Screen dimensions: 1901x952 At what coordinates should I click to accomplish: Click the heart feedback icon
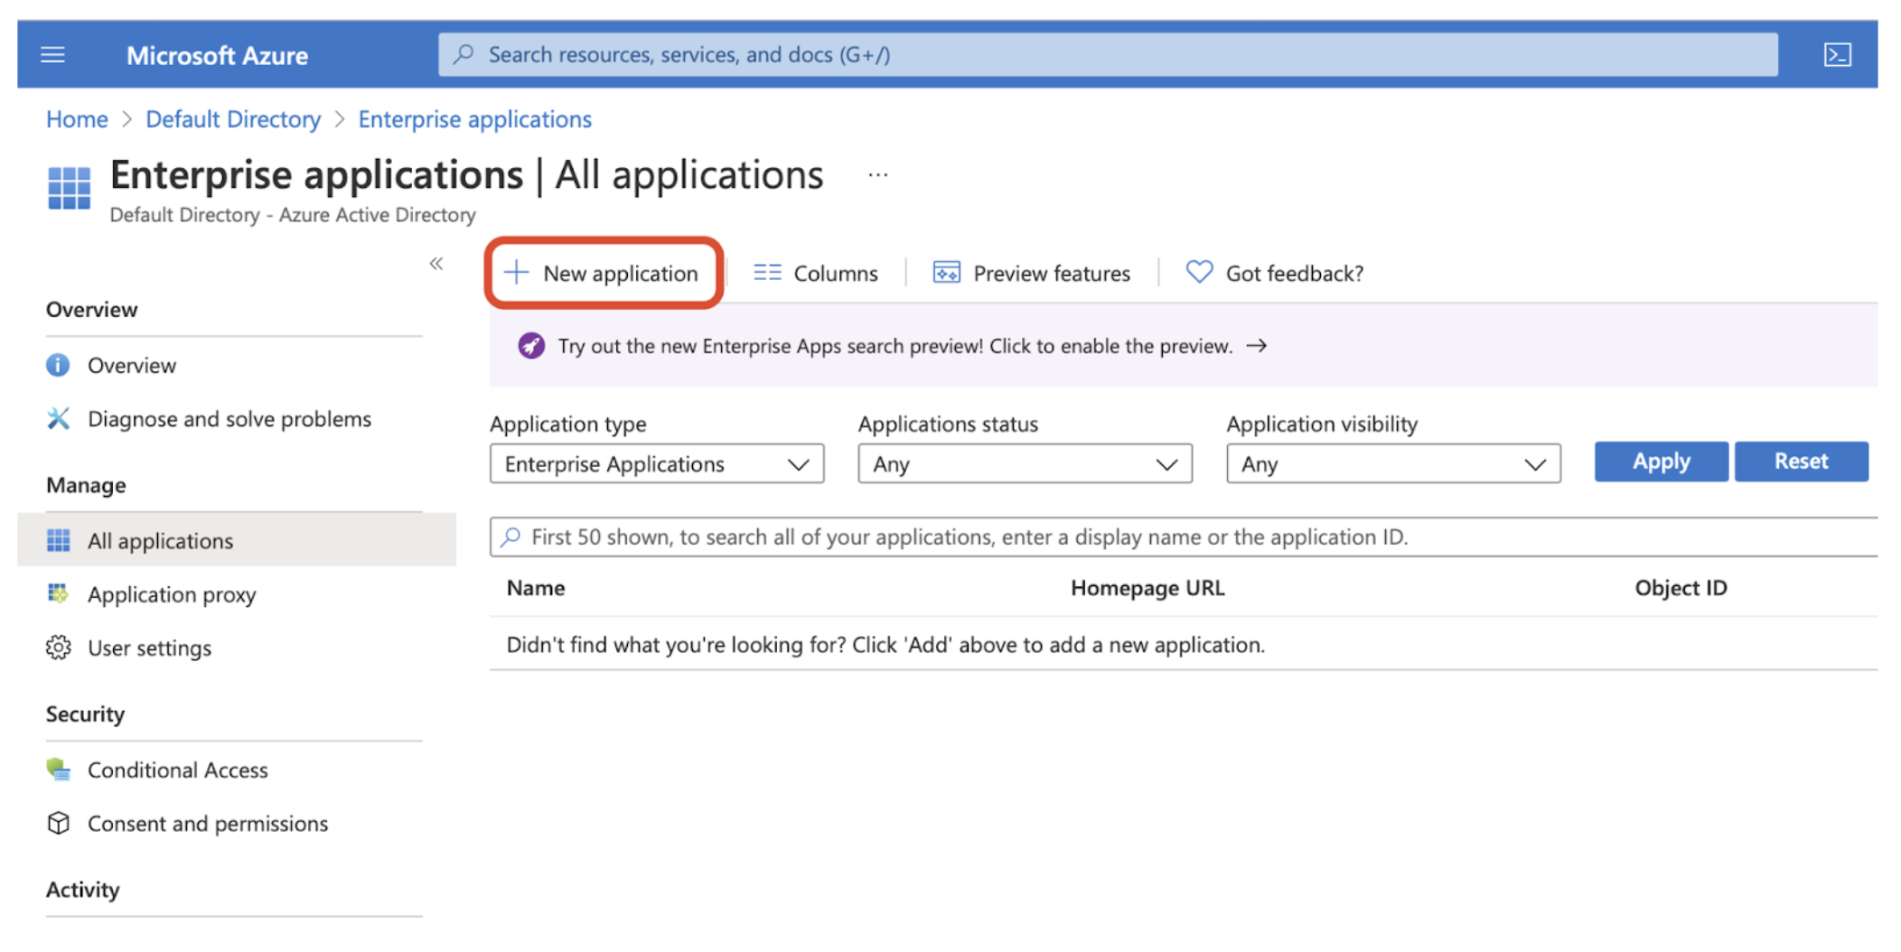coord(1199,272)
